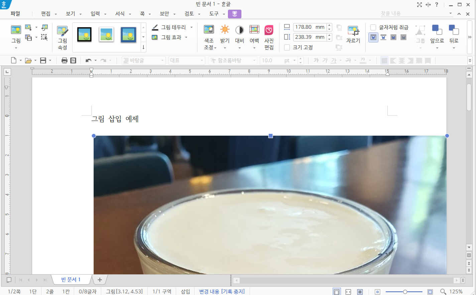Screen dimensions: 476x295
Task: Click the 검토 menu label
Action: click(189, 14)
